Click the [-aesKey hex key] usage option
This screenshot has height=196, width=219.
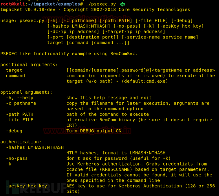pyautogui.click(x=181, y=26)
